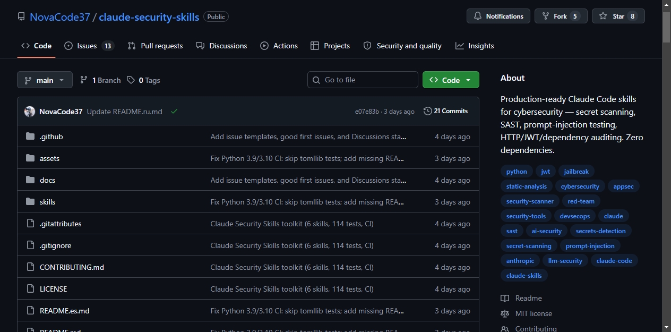
Task: Click the fork icon in Fork button
Action: 546,16
